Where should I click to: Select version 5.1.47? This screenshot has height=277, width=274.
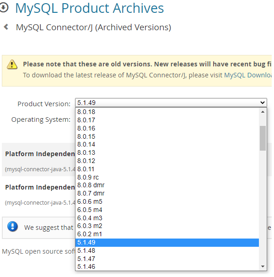[x=167, y=259]
